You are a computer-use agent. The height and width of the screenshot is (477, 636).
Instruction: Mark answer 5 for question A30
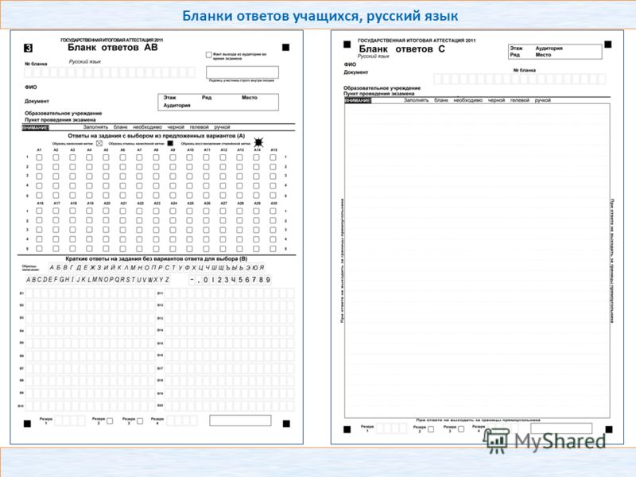coord(273,249)
